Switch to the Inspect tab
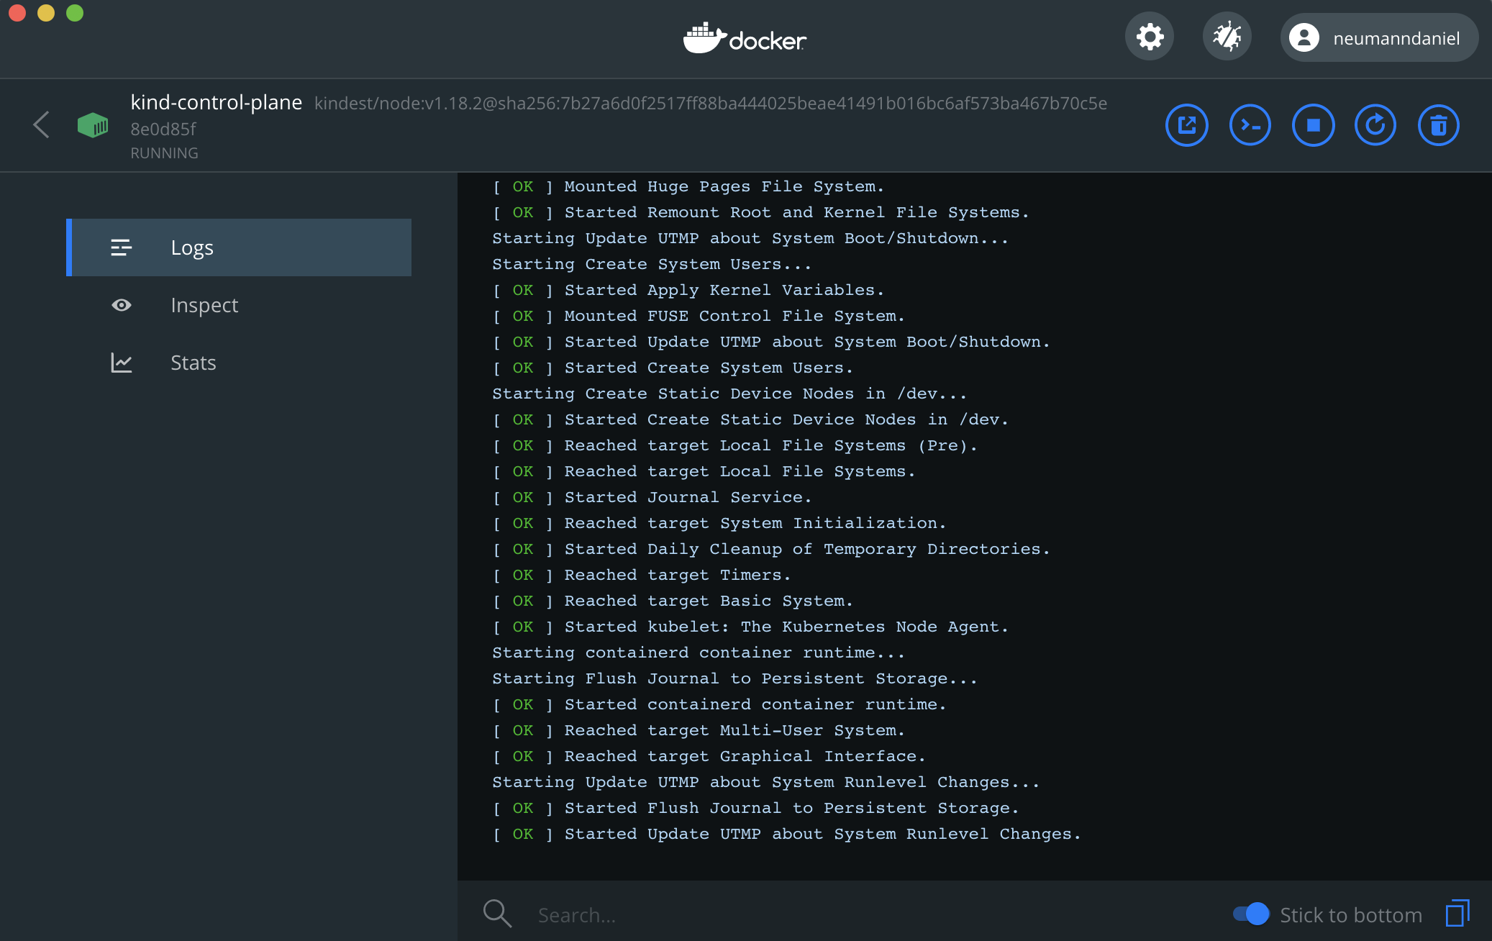The image size is (1492, 941). (x=204, y=305)
